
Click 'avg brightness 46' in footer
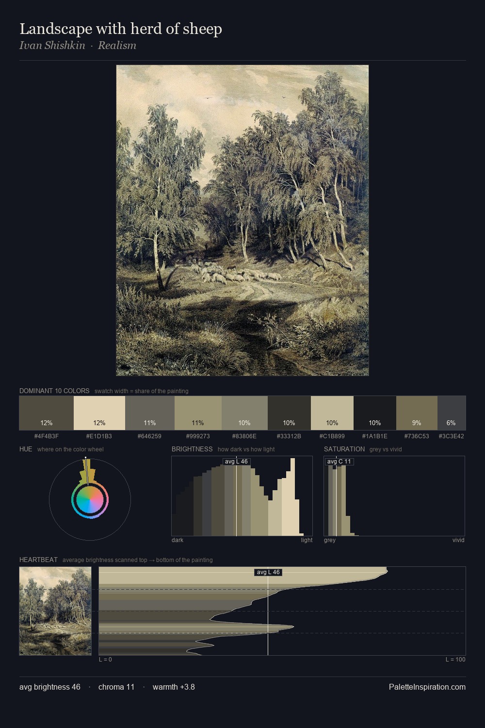tap(50, 687)
